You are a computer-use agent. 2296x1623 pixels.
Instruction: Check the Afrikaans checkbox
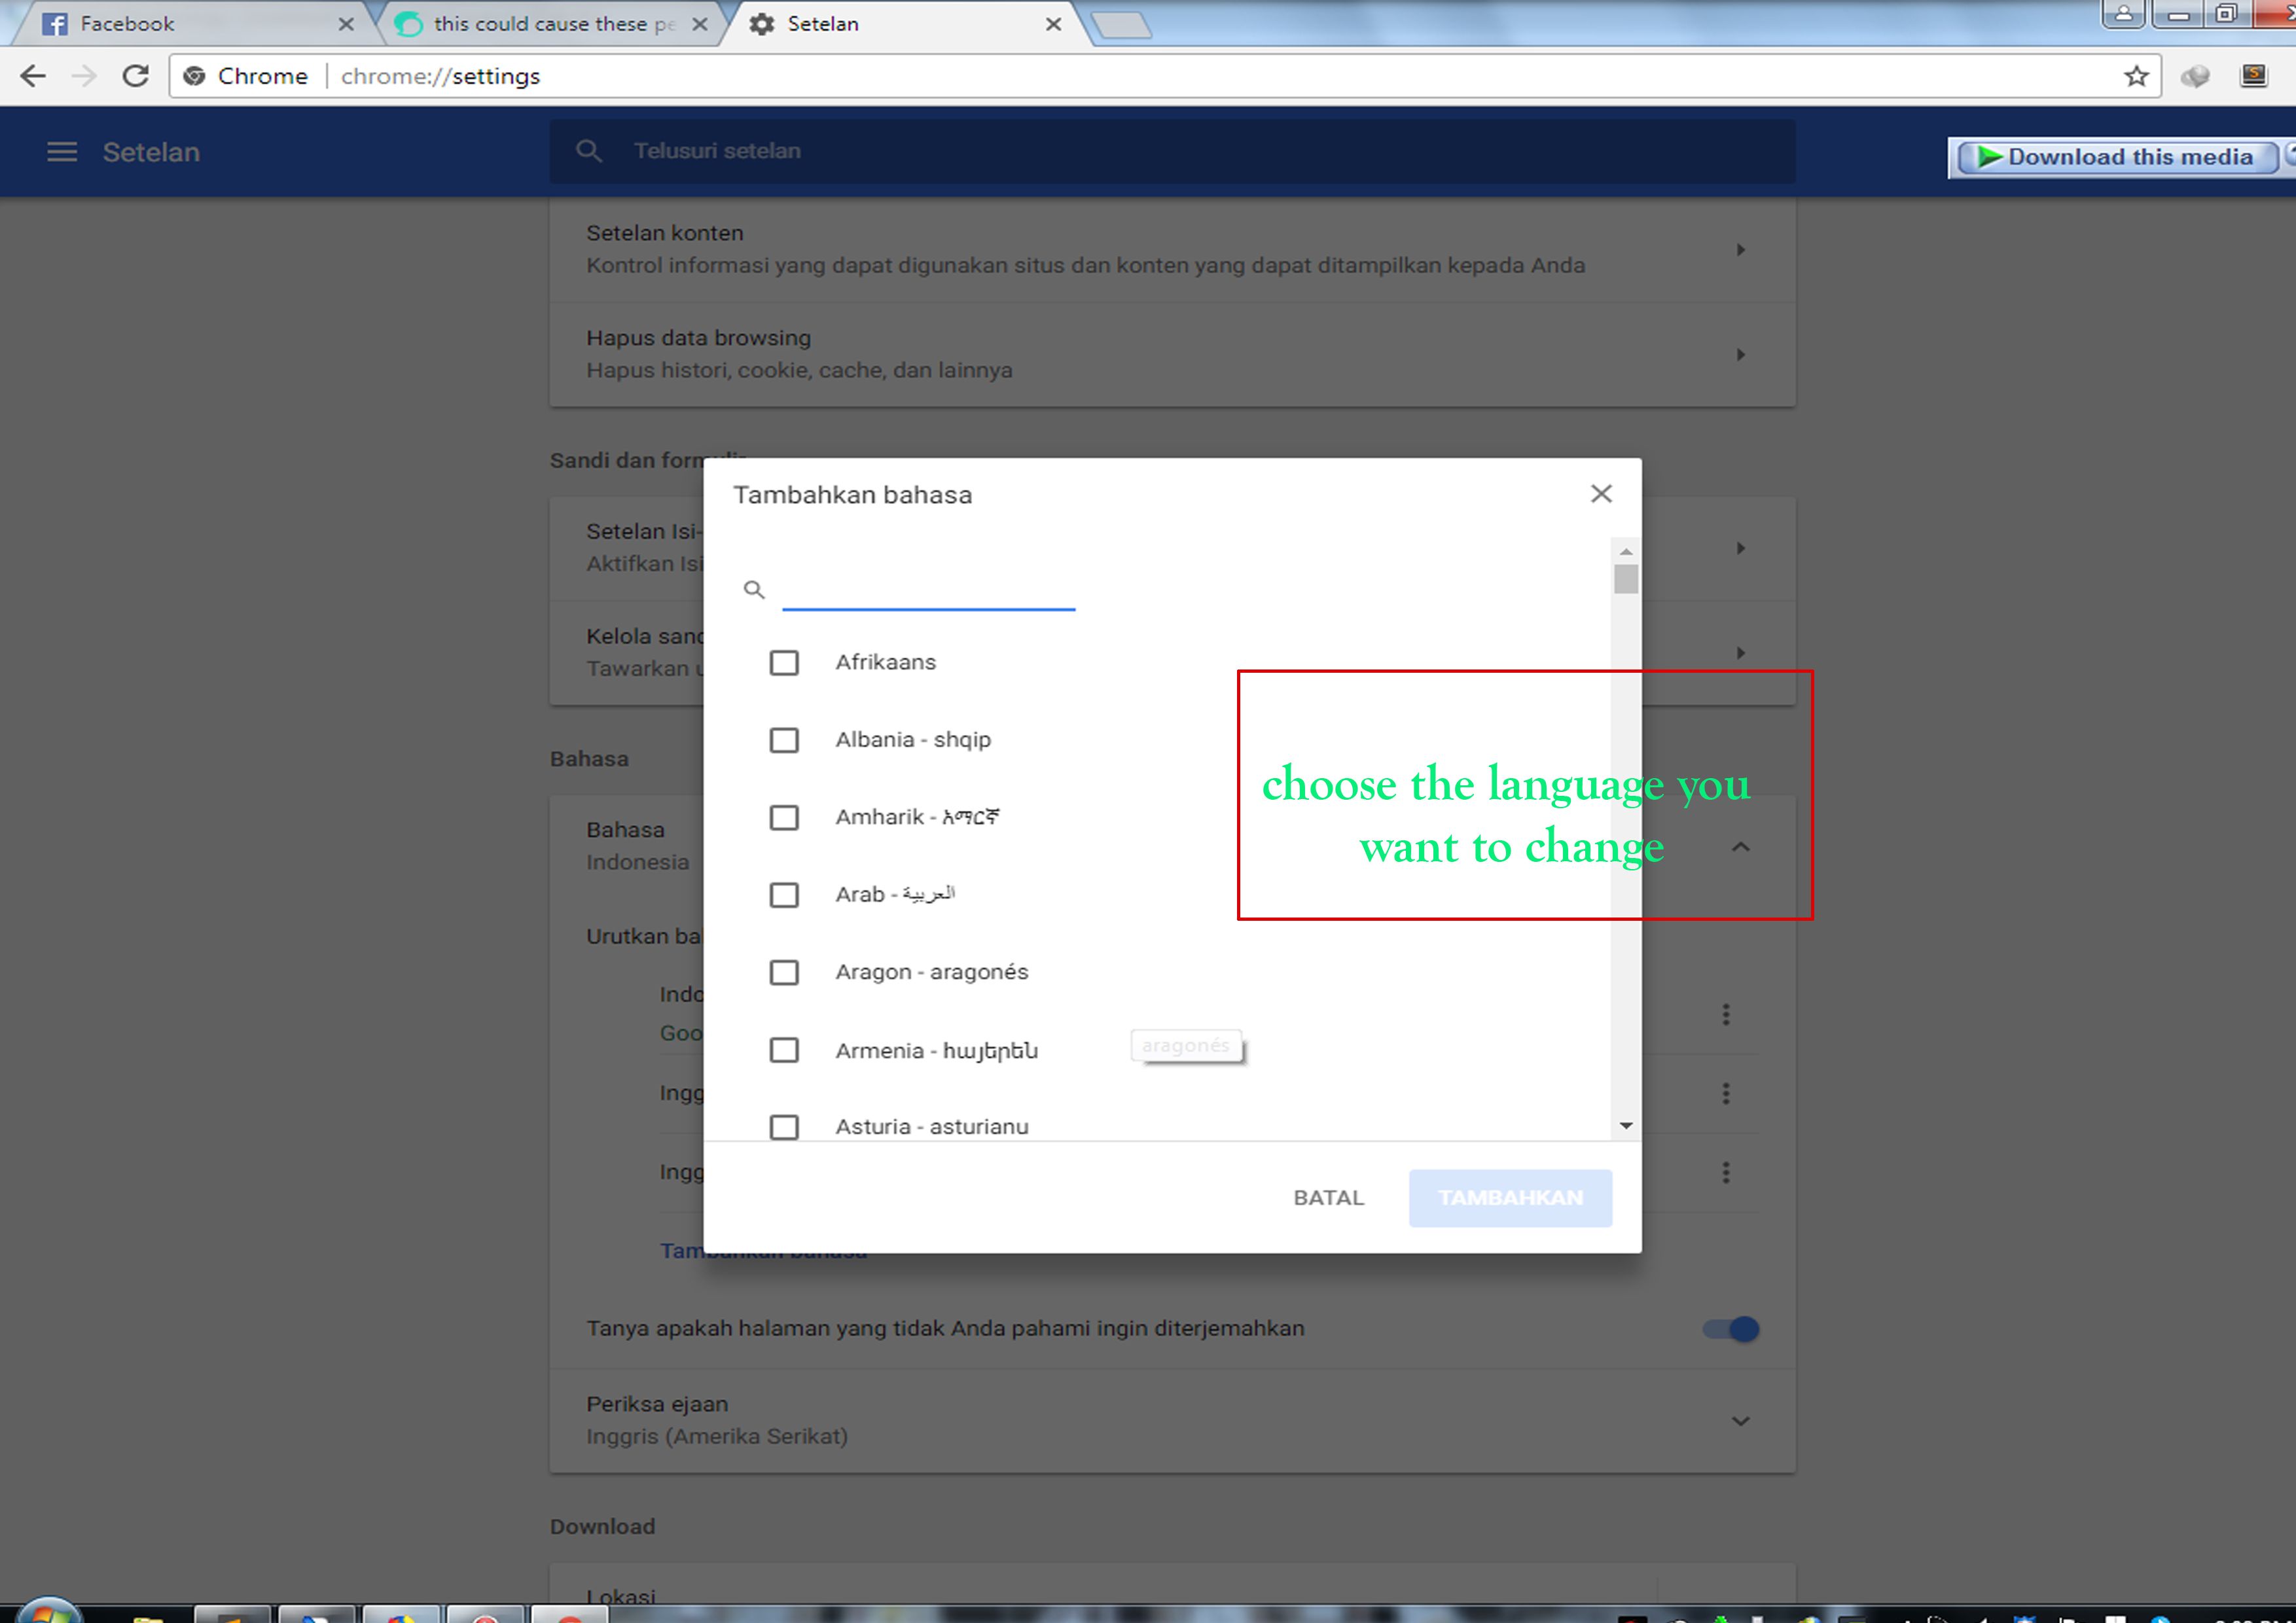click(x=784, y=663)
